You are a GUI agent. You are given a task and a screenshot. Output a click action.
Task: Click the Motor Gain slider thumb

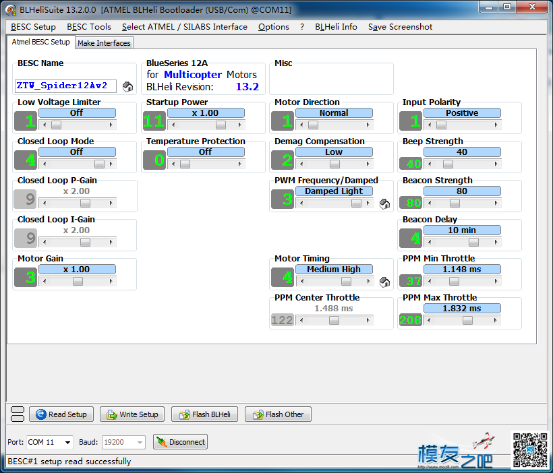(x=78, y=281)
